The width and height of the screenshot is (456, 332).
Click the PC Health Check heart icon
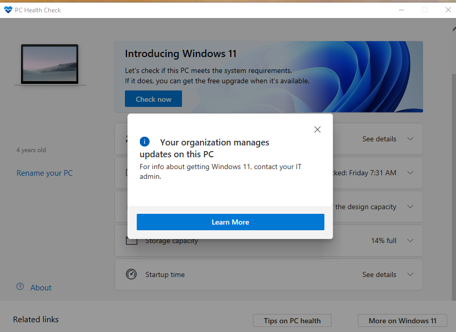point(8,10)
